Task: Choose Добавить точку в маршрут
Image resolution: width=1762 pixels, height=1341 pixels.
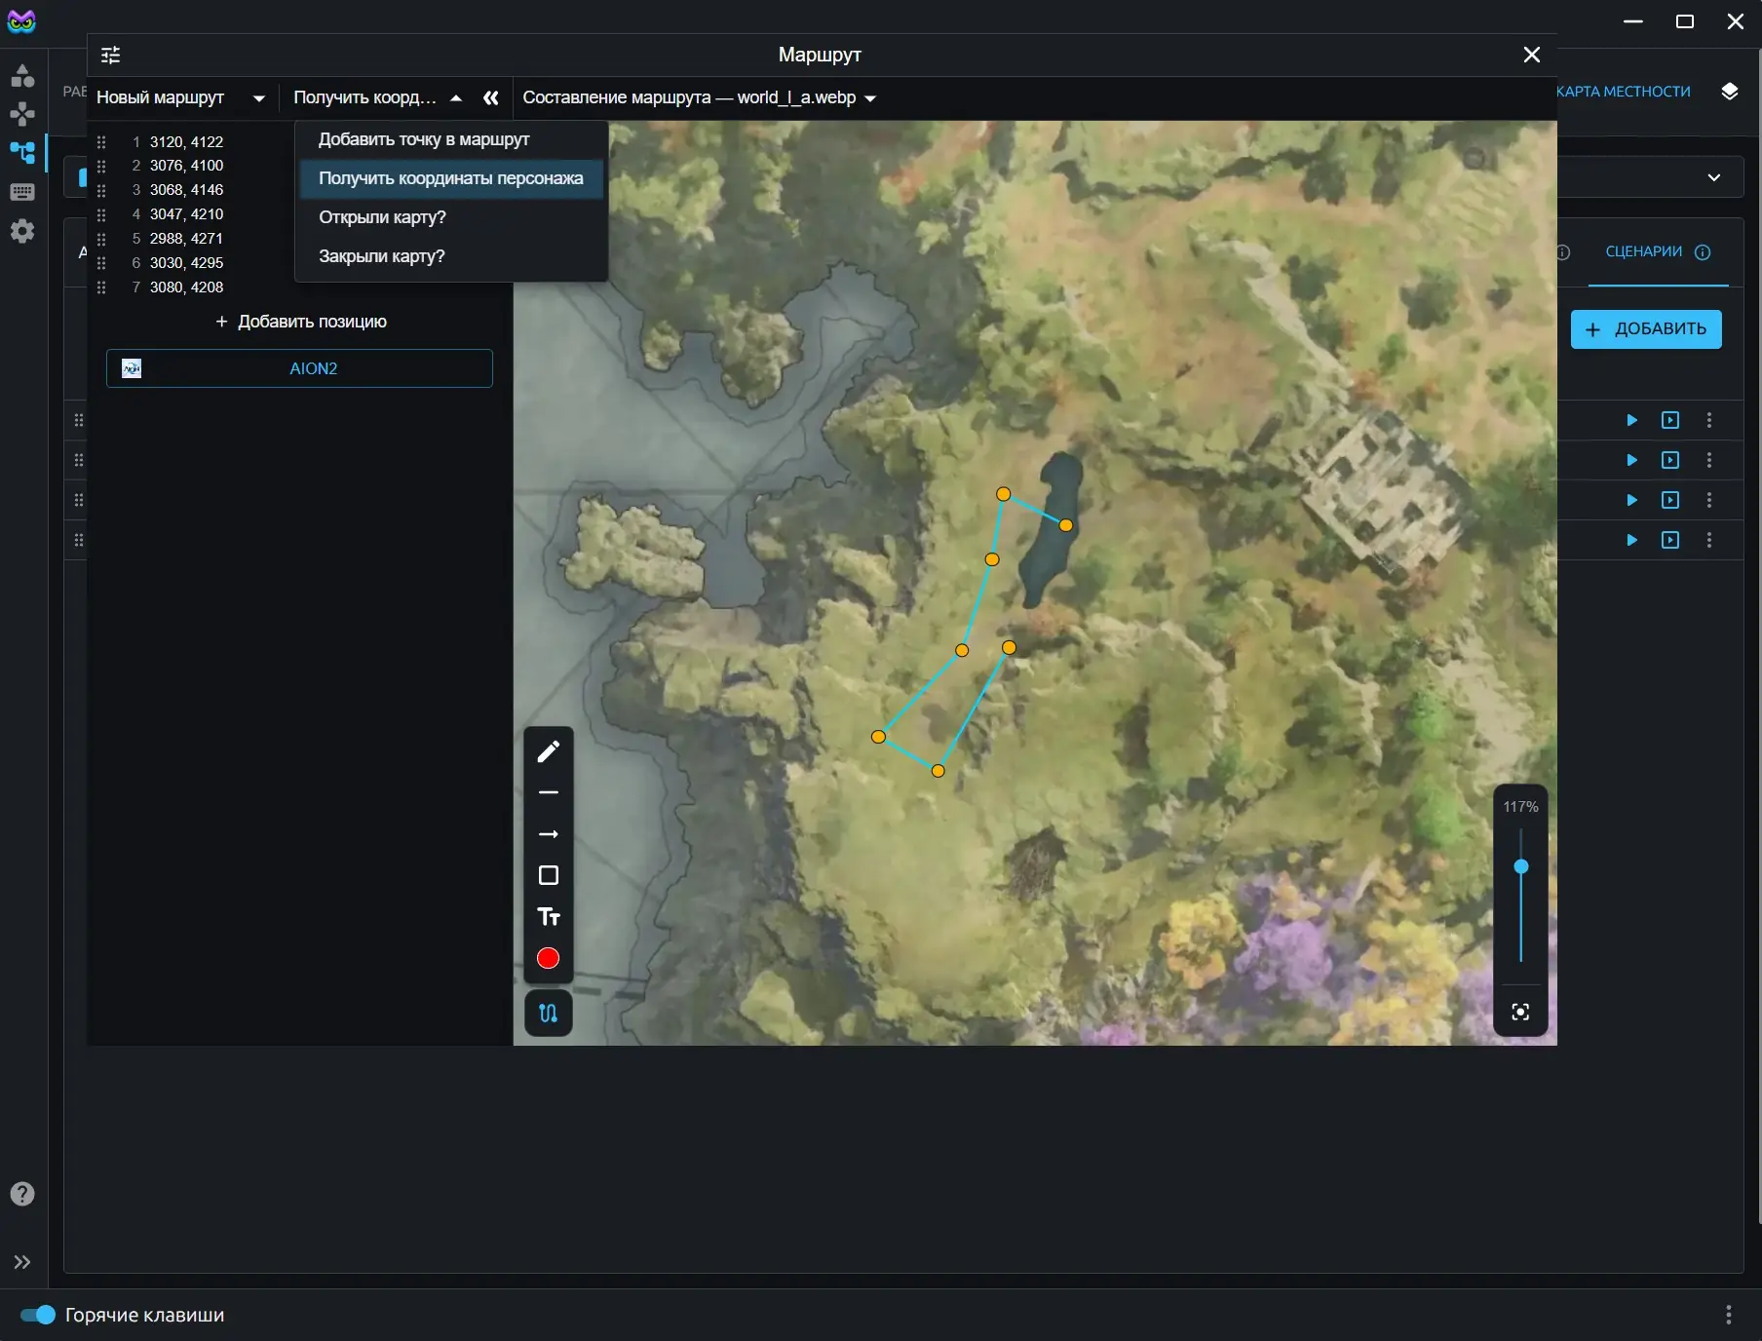Action: coord(451,139)
